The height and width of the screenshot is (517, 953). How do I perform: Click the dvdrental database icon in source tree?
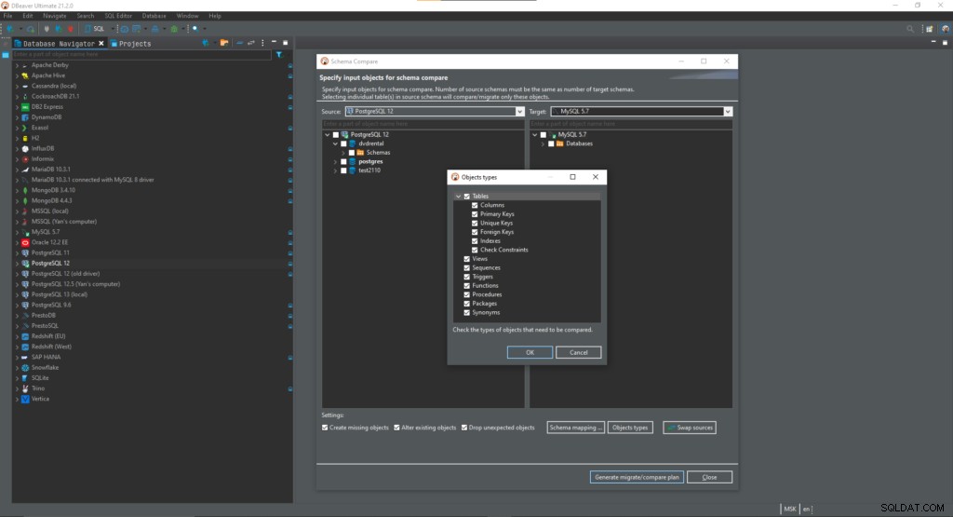coord(353,143)
